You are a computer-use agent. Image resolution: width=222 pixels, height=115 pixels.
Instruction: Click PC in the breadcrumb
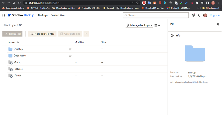pyautogui.click(x=21, y=25)
